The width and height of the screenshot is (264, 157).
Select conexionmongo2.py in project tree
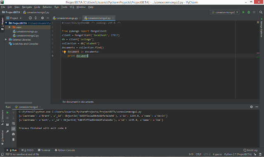[x=28, y=36]
